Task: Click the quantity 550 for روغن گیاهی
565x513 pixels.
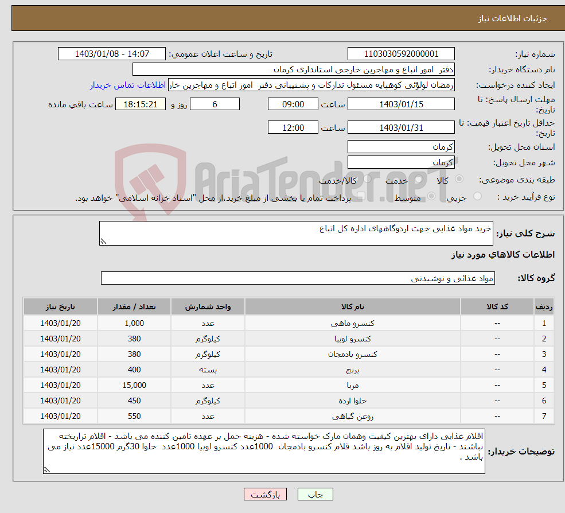Action: [x=134, y=417]
